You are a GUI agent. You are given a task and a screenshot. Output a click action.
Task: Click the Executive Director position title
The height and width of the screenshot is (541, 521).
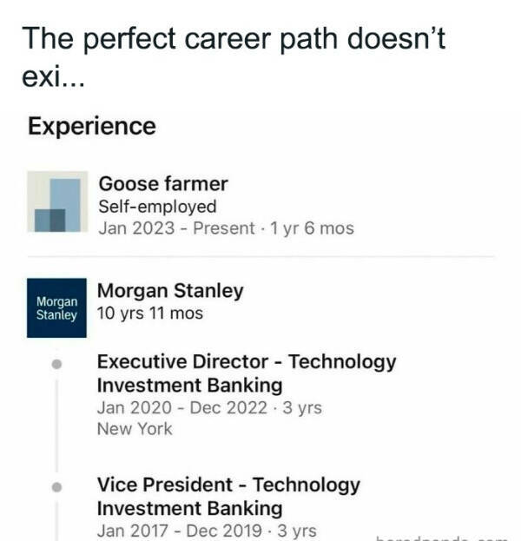[x=246, y=373]
